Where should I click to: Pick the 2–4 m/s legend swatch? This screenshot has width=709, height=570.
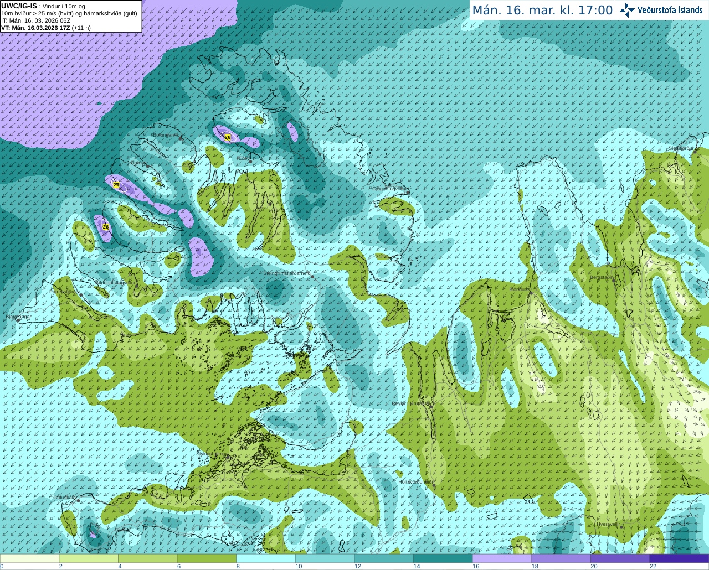[x=89, y=558]
